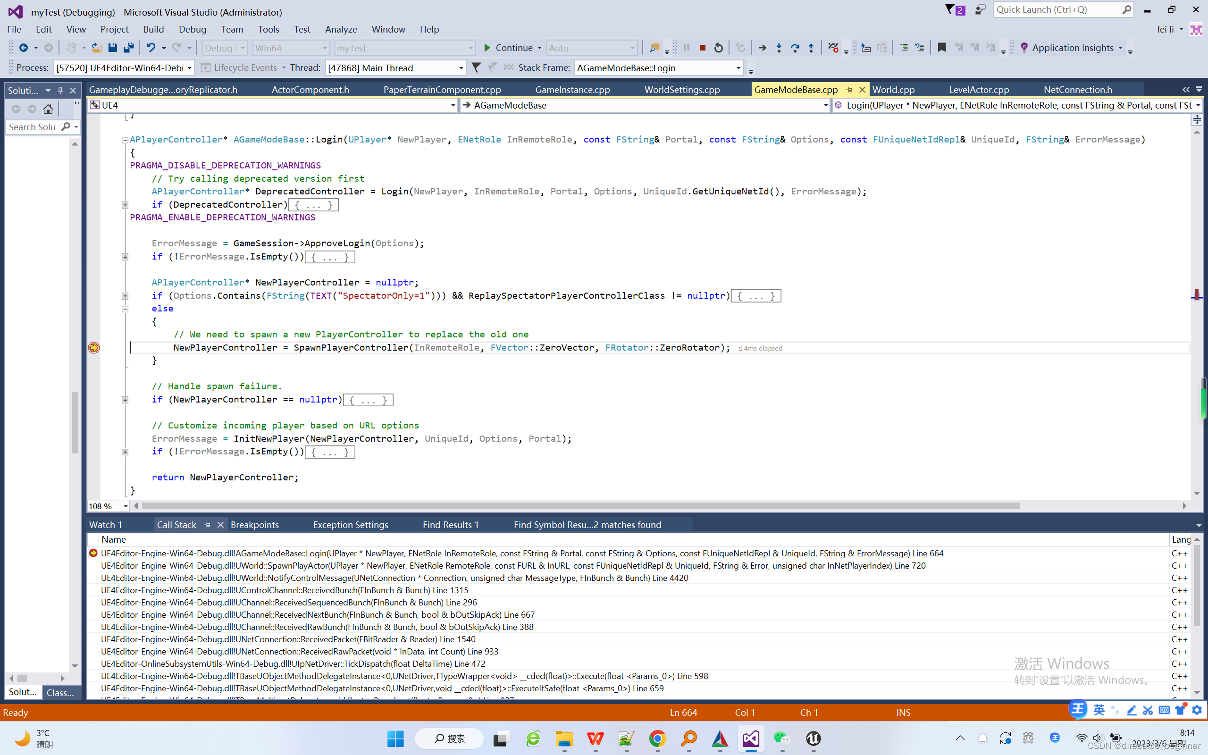The height and width of the screenshot is (755, 1208).
Task: Click the Step Over icon
Action: pos(795,48)
